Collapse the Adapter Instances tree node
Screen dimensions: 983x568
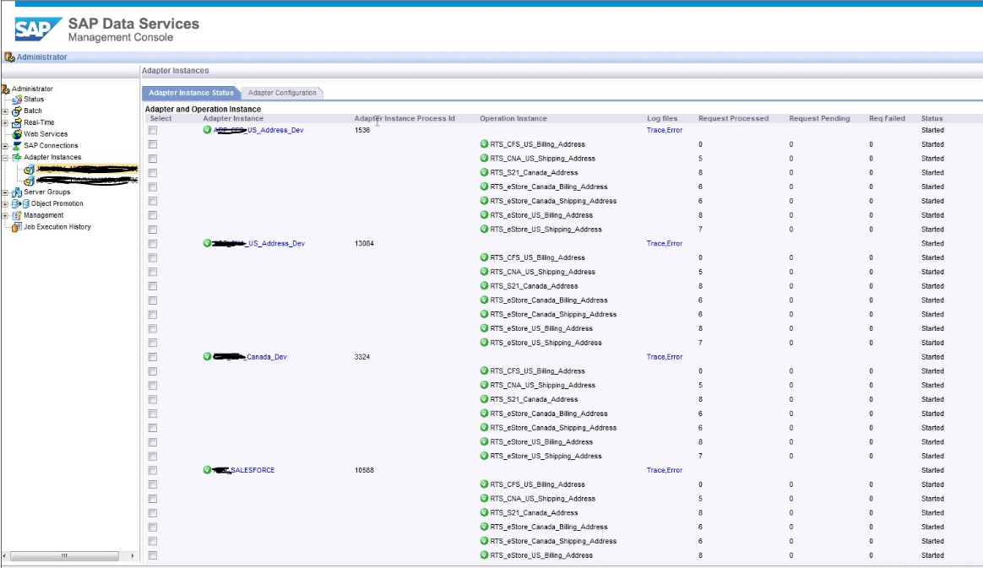coord(6,158)
